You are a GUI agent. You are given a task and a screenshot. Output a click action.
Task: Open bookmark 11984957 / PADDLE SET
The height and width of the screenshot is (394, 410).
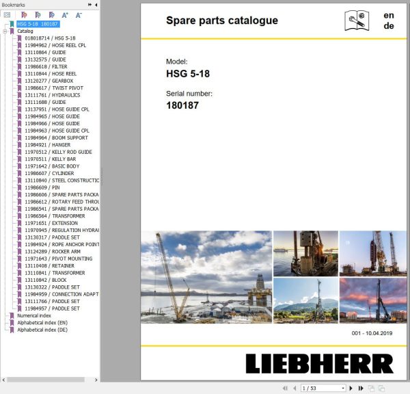[x=53, y=308]
